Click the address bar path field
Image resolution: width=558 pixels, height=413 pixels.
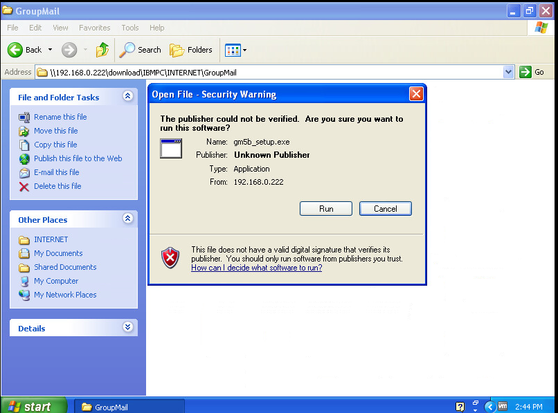270,72
